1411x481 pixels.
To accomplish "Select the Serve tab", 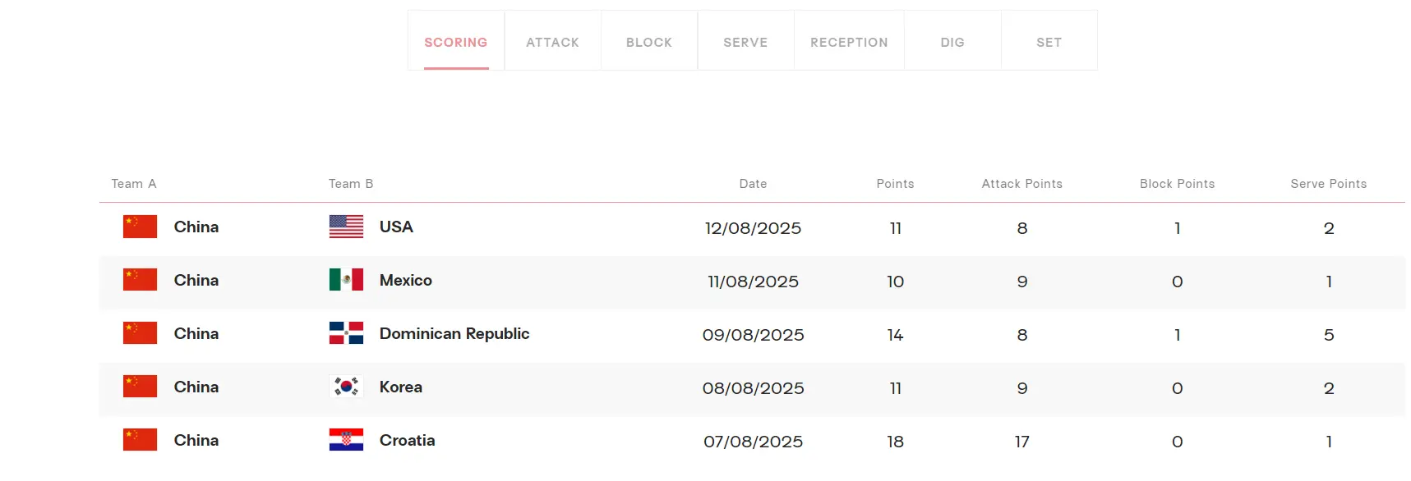I will point(745,42).
